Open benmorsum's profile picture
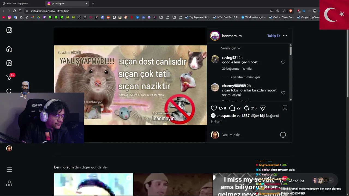Screen dimensions: 349x196 pyautogui.click(x=215, y=36)
